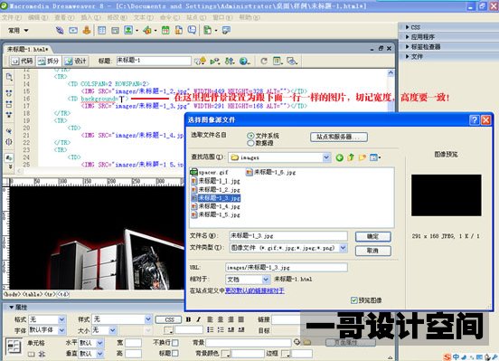Screen dimensions: 499x361
Task: Click the 站点和服务器 button
Action: click(x=339, y=137)
